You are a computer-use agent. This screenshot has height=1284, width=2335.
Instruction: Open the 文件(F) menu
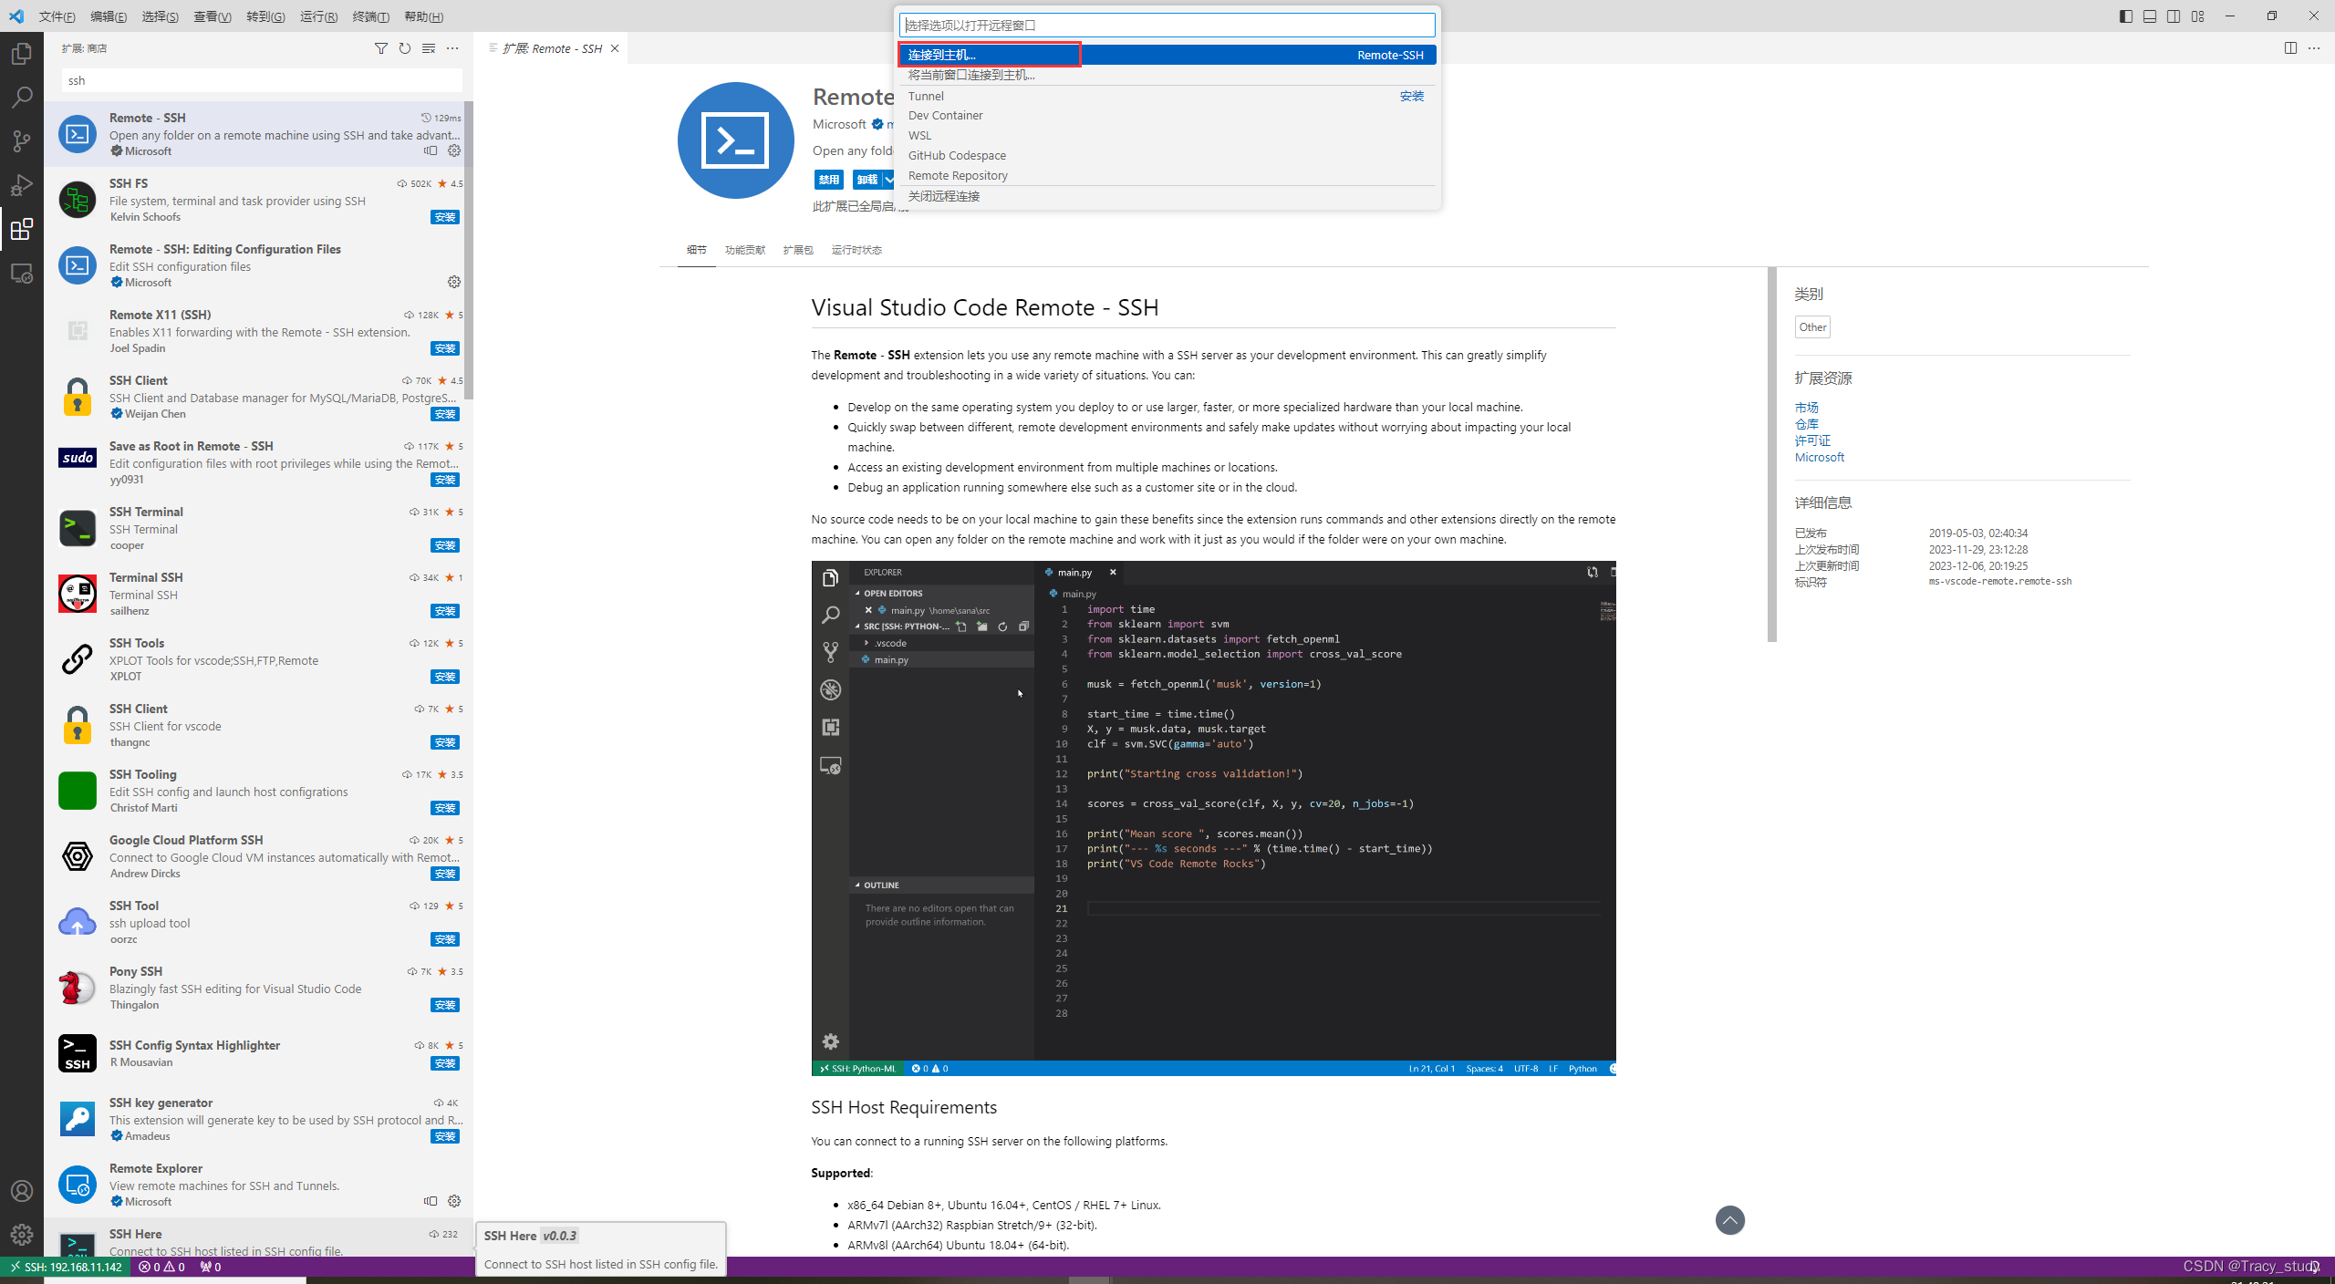coord(57,16)
